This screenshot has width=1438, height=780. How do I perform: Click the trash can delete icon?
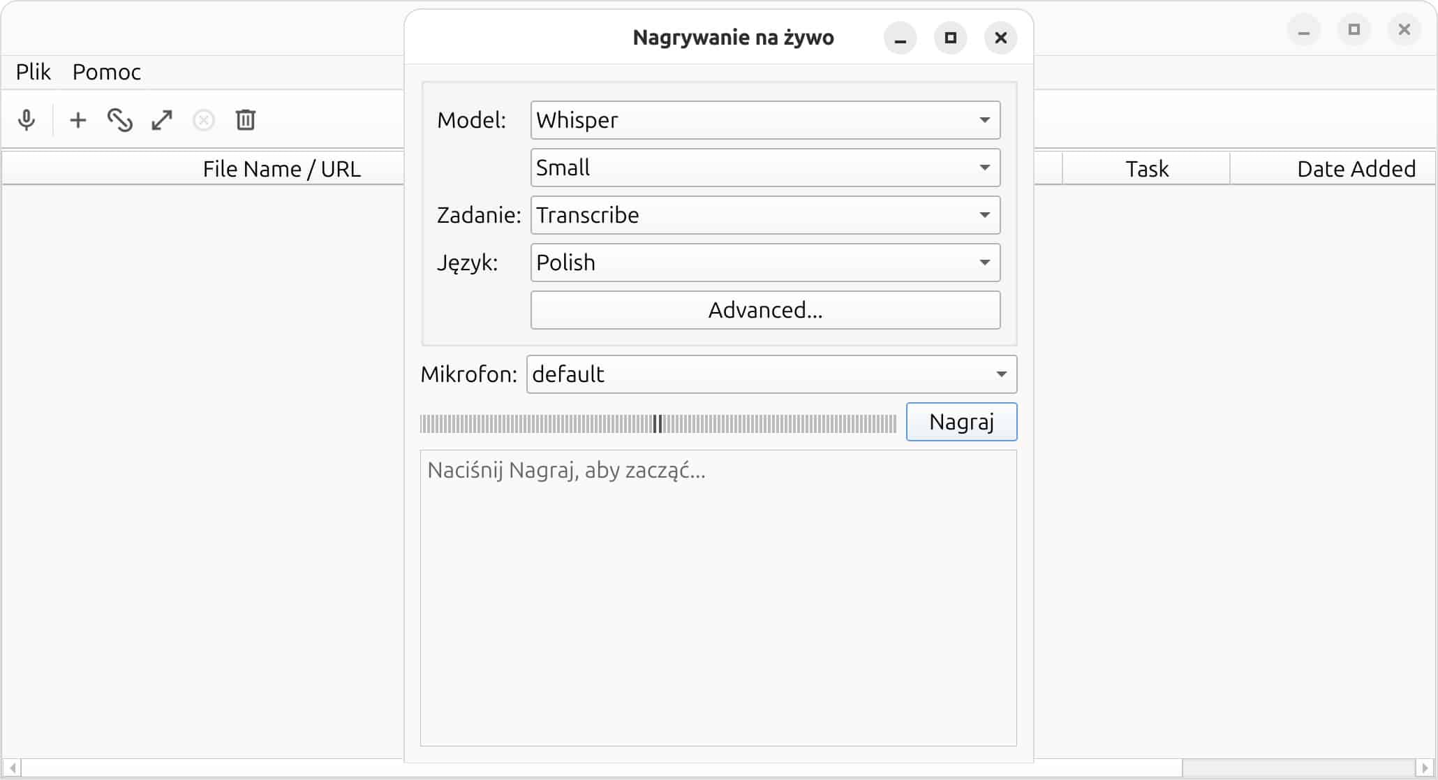246,120
